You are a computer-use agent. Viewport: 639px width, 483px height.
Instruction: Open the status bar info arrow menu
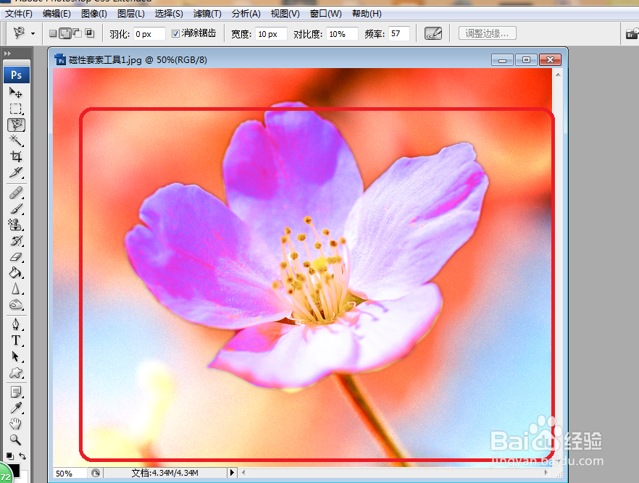[x=232, y=472]
